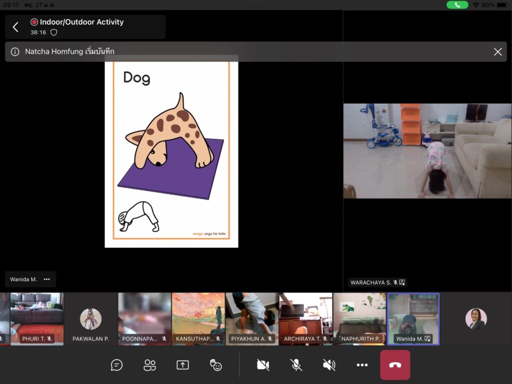Tap the share content icon
This screenshot has width=512, height=384.
coord(182,365)
